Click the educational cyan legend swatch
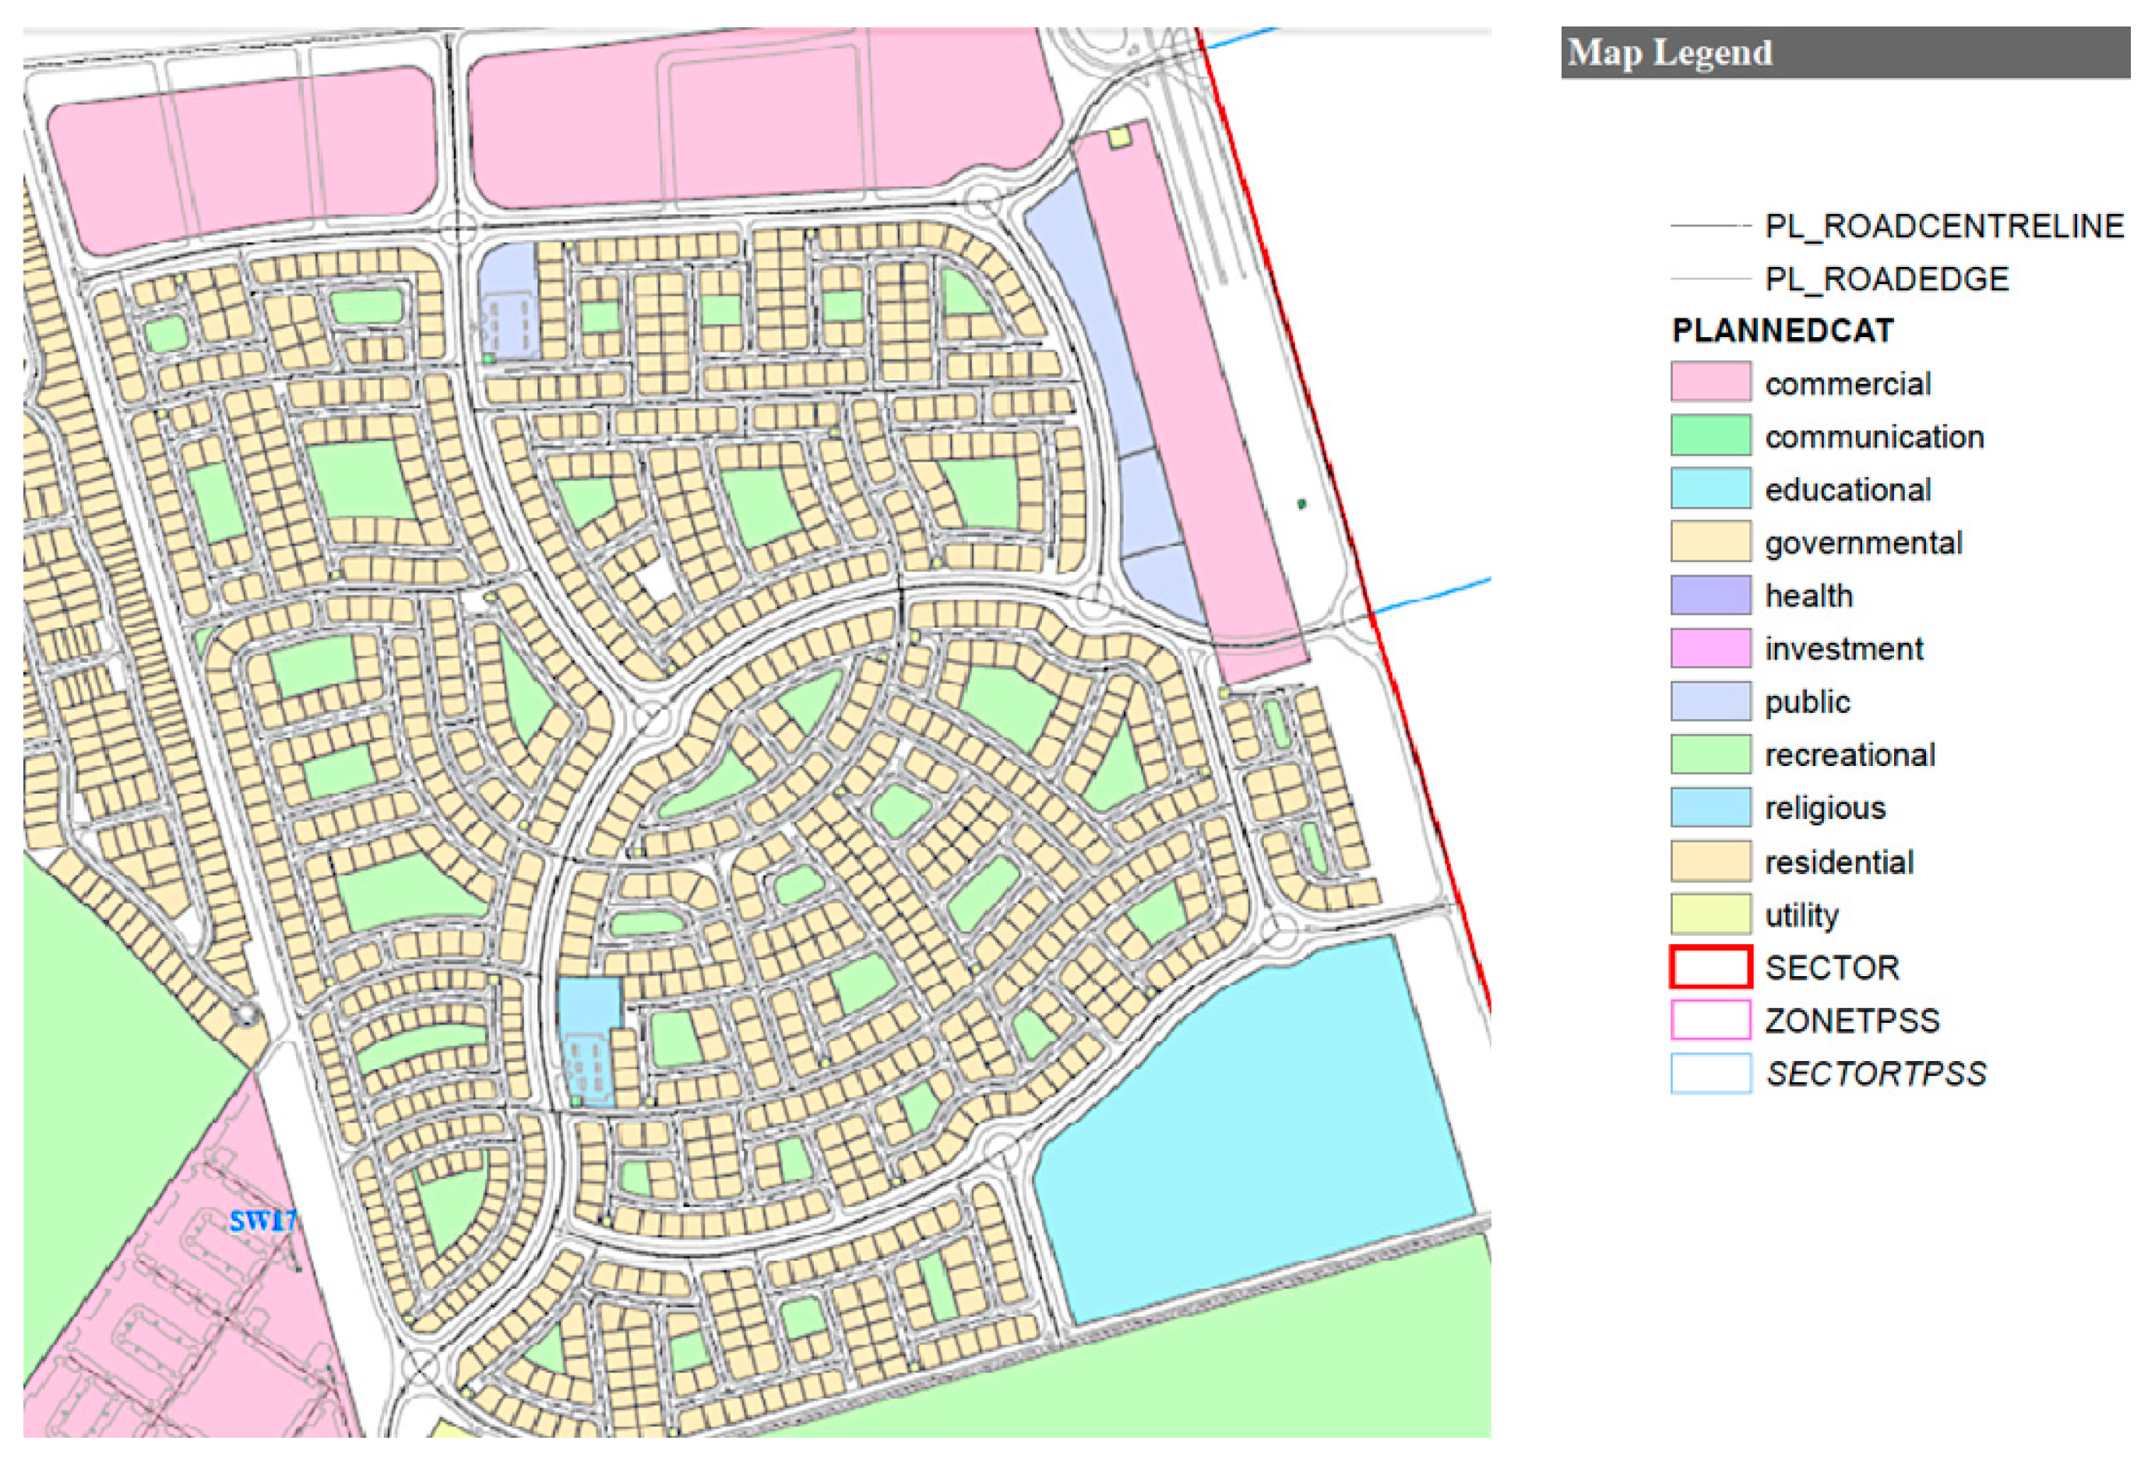The width and height of the screenshot is (2155, 1465). pyautogui.click(x=1710, y=488)
